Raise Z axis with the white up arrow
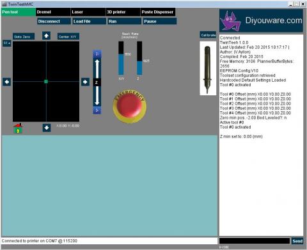Image resolution: width=307 pixels, height=250 pixels. pos(97,68)
